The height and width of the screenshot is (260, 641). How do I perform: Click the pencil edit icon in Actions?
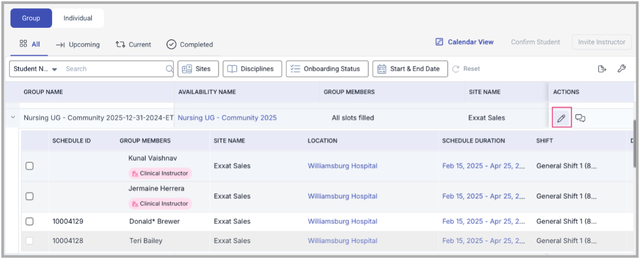(561, 118)
